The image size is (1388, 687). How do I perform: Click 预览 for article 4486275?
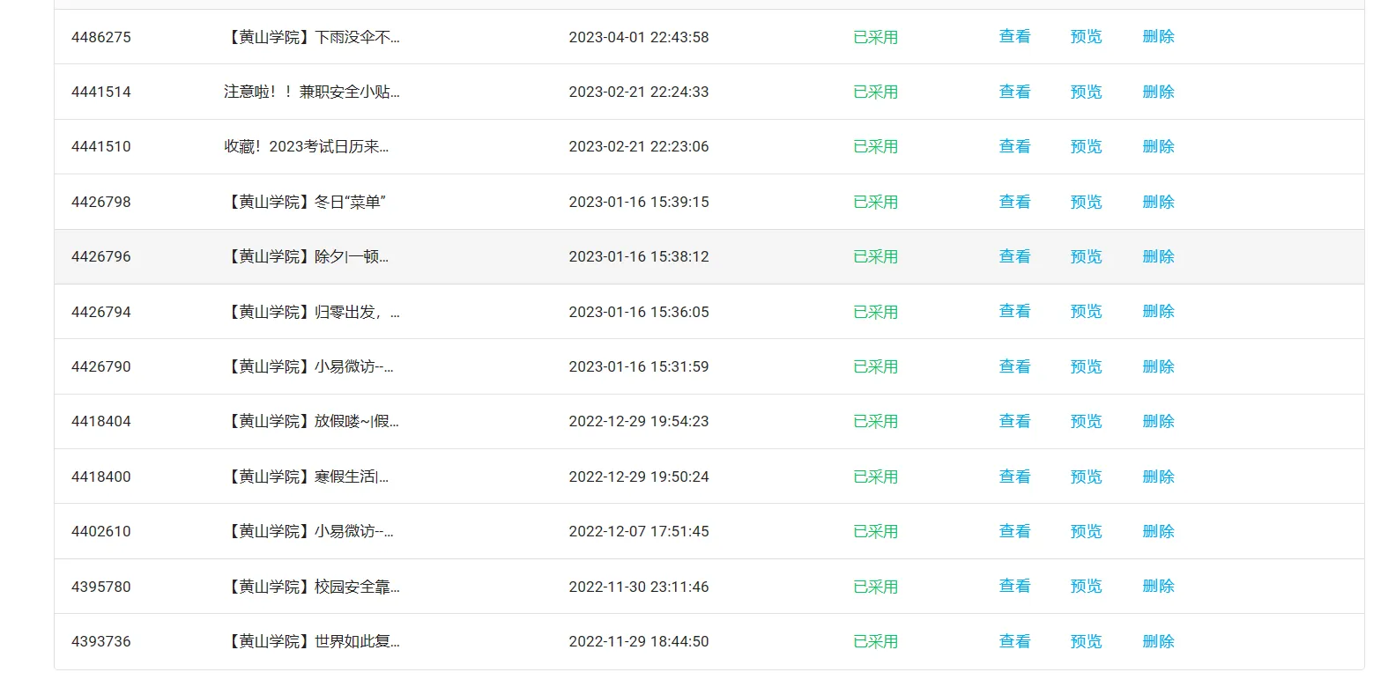[1086, 37]
